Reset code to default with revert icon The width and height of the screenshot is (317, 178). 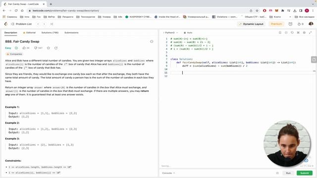292,33
